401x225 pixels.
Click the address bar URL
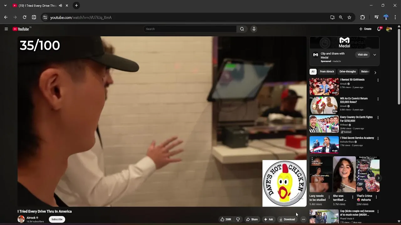pyautogui.click(x=81, y=17)
